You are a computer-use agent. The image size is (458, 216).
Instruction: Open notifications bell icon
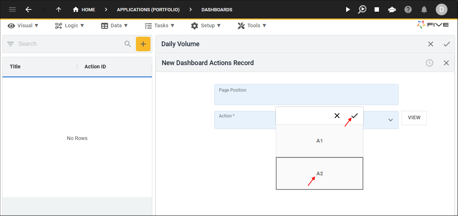(424, 9)
